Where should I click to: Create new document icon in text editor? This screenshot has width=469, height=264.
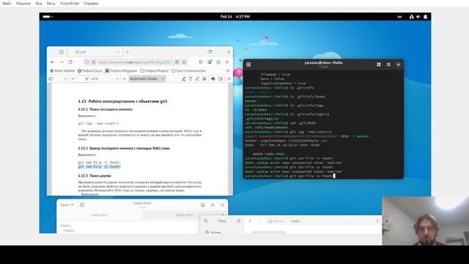[82, 205]
